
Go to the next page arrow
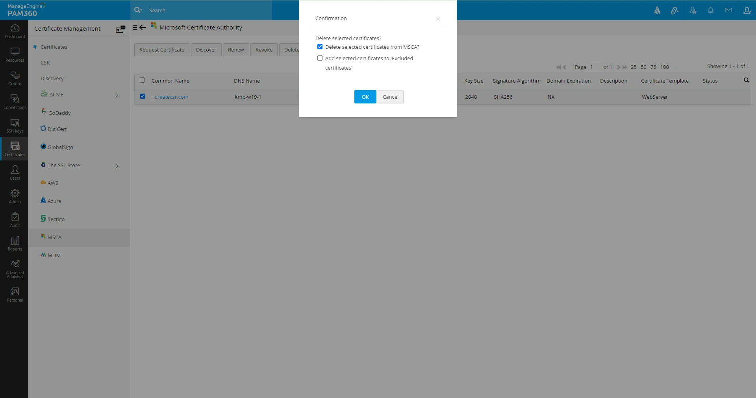tap(618, 67)
